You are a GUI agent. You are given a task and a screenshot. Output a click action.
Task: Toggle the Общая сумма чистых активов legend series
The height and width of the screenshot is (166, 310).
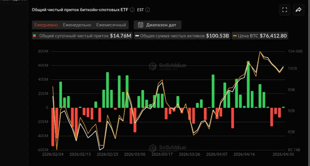[x=182, y=36]
